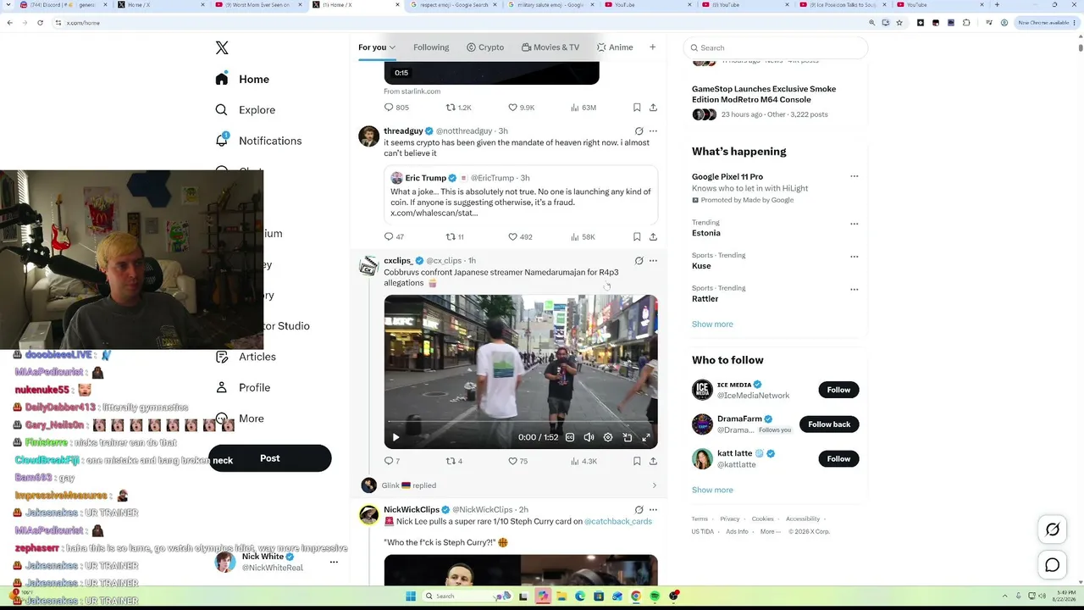The width and height of the screenshot is (1084, 610).
Task: Open Nick White account switcher menu
Action: click(x=334, y=562)
